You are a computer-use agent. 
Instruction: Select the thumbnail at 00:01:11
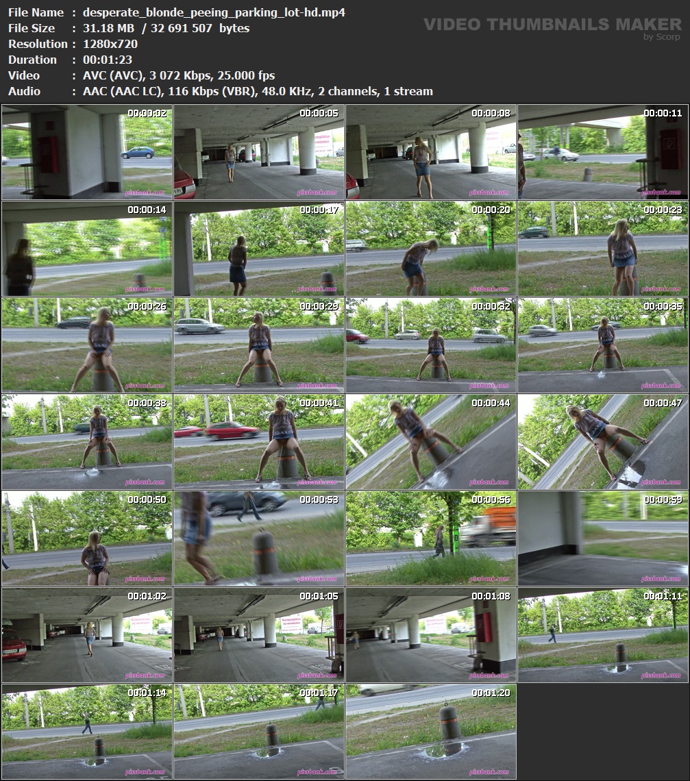pos(603,635)
